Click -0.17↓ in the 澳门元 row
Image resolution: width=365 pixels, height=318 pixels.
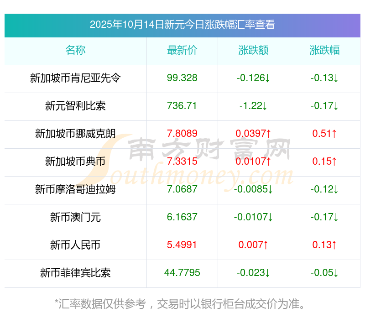tap(324, 217)
